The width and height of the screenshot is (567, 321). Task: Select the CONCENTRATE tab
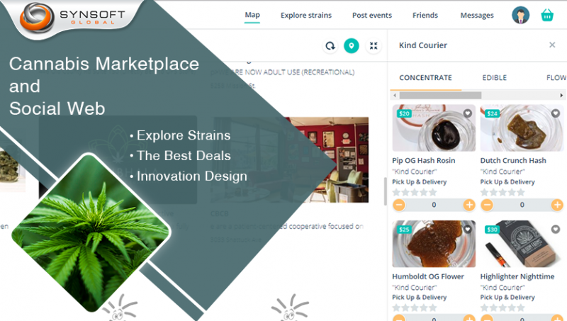[426, 78]
